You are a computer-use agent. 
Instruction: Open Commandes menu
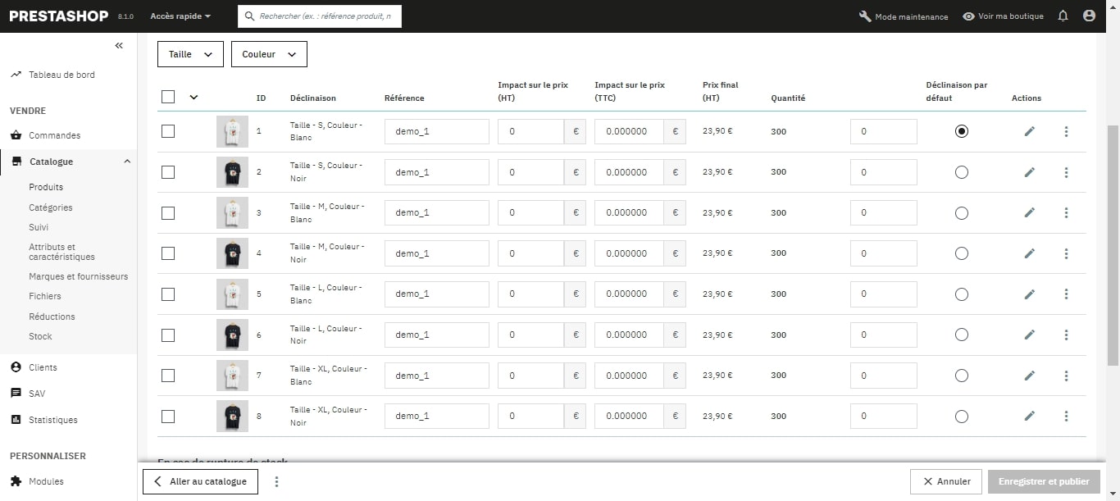coord(54,135)
